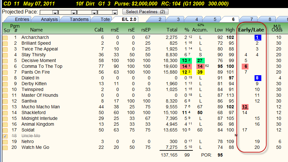This screenshot has width=288, height=162.
Task: Toggle scratch checkbox for Nehro
Action: pyautogui.click(x=5, y=142)
